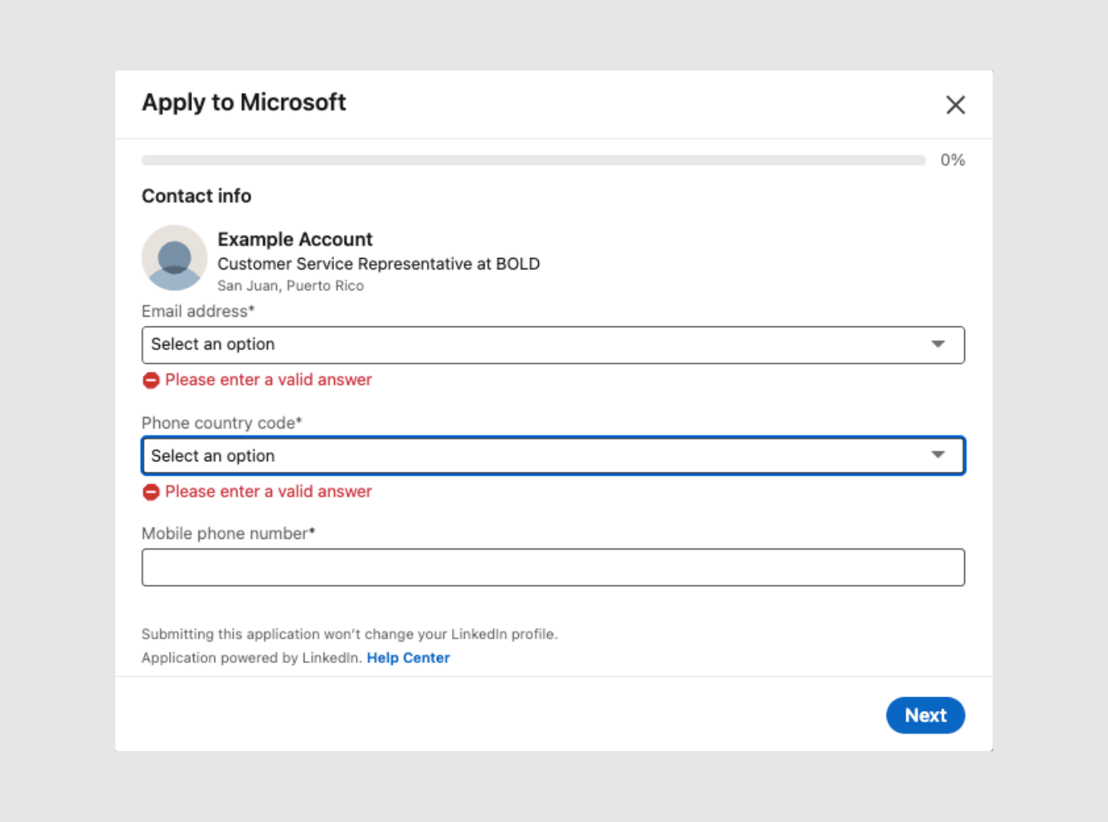This screenshot has width=1108, height=822.
Task: Click 'Customer Service Representative at BOLD' text
Action: [378, 264]
